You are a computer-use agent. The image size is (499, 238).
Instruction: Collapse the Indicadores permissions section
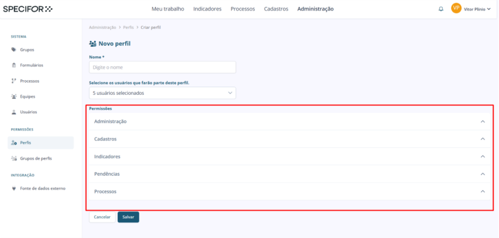[x=483, y=157]
